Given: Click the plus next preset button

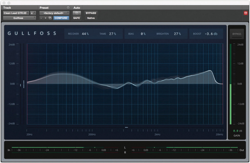Looking at the screenshot, I should tap(46, 18).
